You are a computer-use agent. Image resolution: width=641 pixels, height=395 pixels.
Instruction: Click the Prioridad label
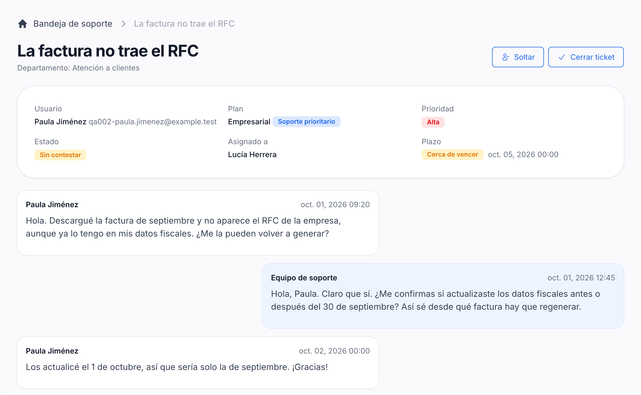[x=437, y=109]
